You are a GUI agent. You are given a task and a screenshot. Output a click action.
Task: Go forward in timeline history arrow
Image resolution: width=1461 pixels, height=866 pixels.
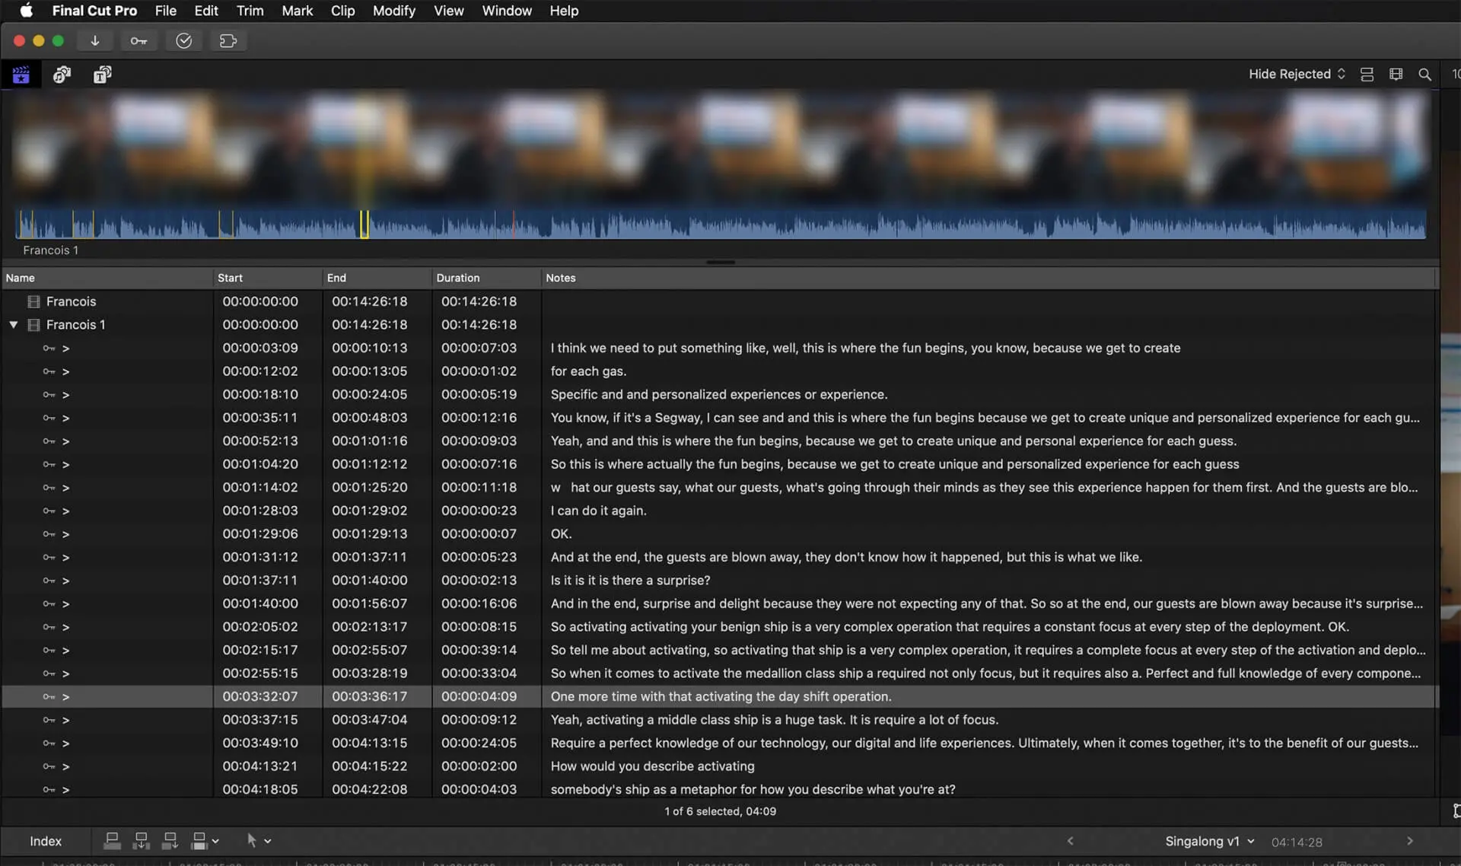pos(1409,841)
